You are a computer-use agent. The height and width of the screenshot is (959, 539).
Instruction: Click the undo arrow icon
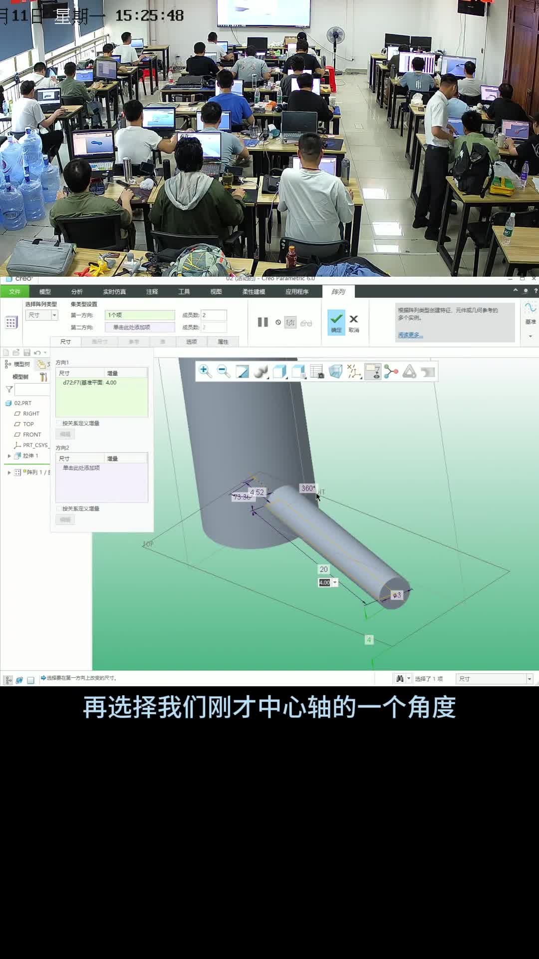click(x=37, y=353)
